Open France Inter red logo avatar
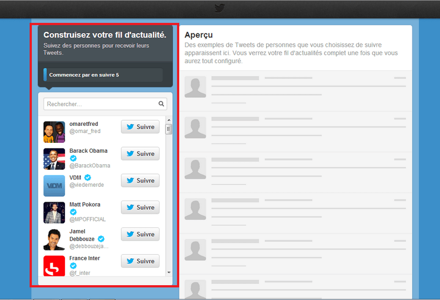 pos(54,266)
